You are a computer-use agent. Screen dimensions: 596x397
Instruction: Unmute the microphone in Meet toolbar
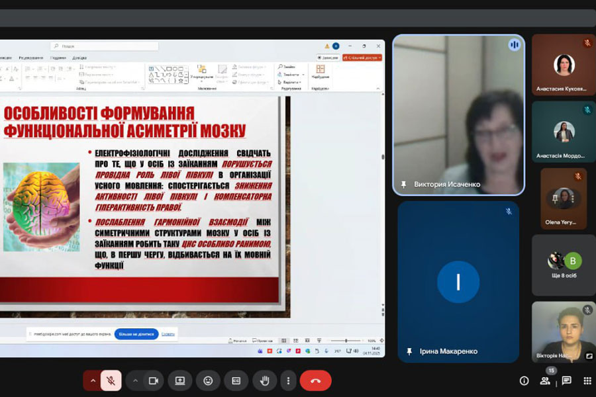[x=111, y=380]
